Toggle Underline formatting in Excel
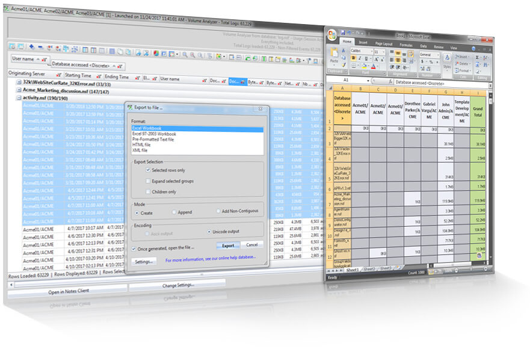The image size is (530, 349). [366, 59]
